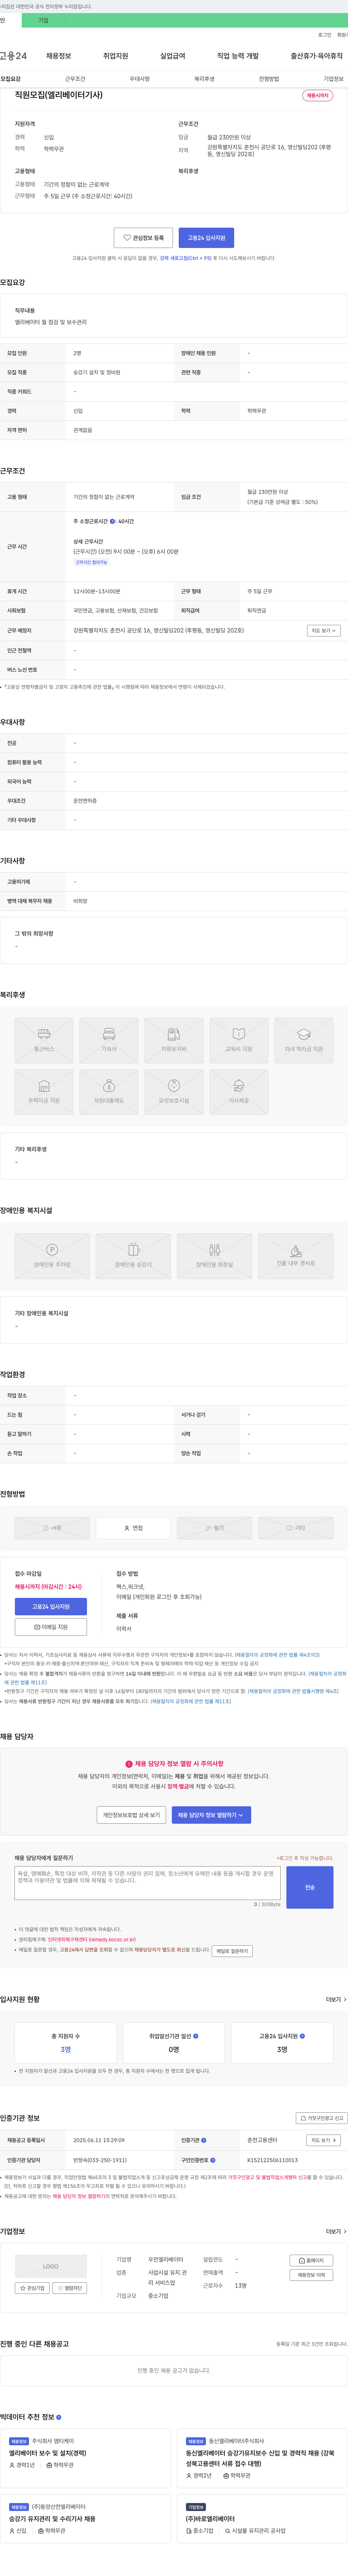Viewport: 348px width, 2576px height.
Task: Send the question with 전송 button
Action: point(310,1887)
